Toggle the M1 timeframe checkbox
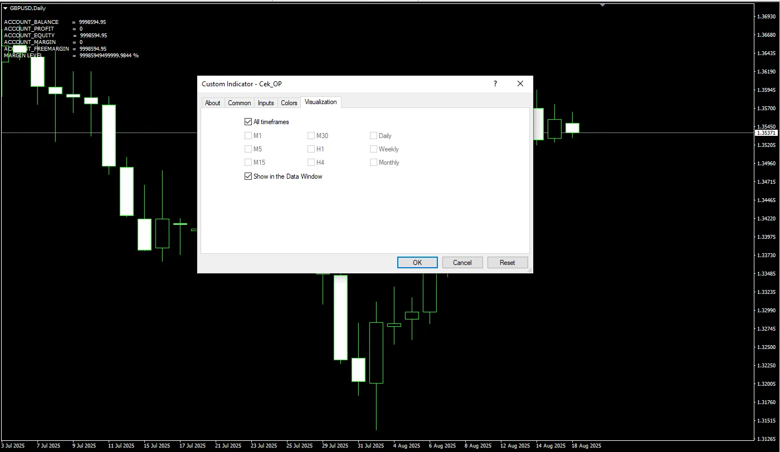 coord(248,136)
